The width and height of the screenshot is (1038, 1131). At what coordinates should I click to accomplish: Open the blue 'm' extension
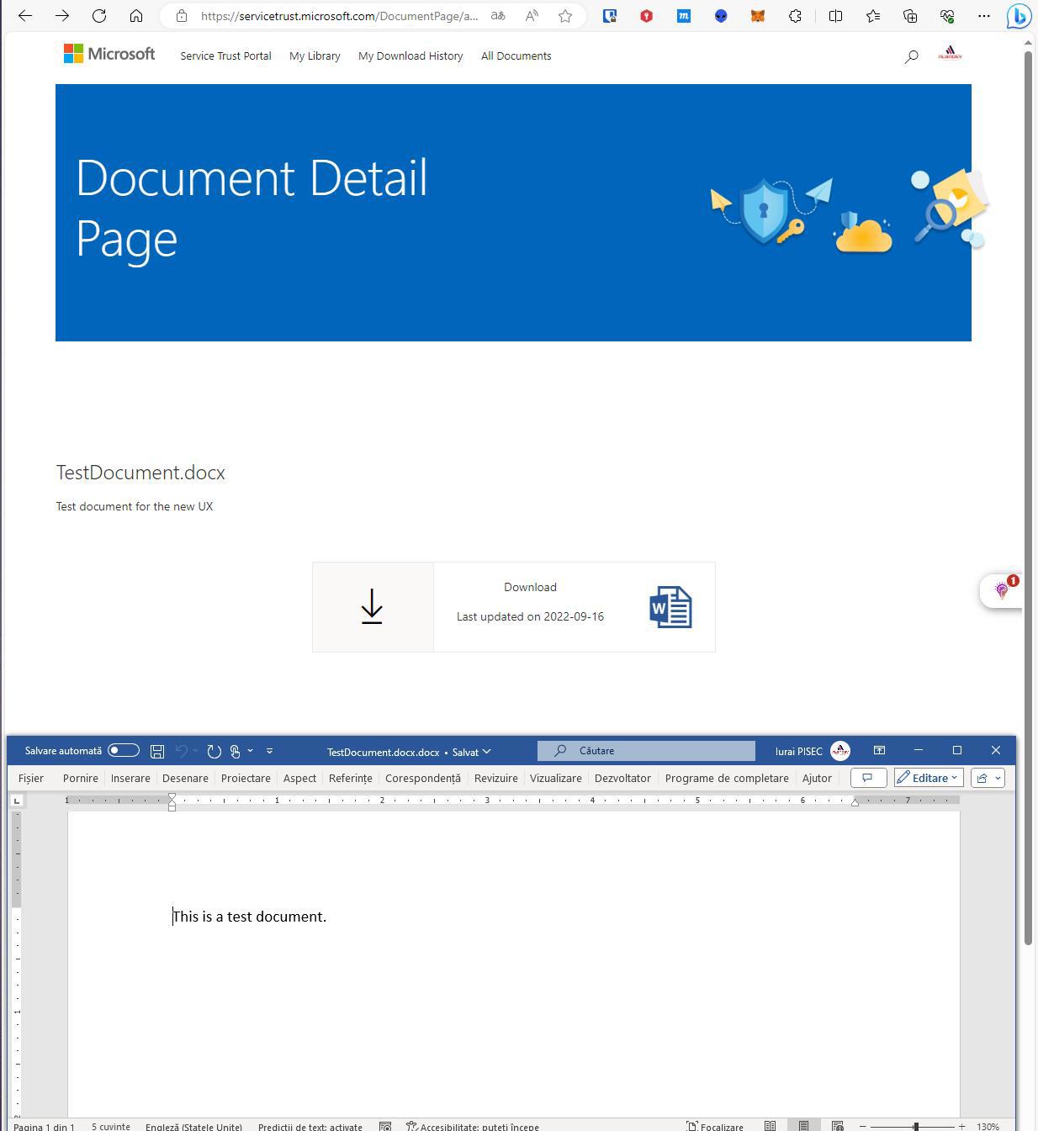pos(684,16)
